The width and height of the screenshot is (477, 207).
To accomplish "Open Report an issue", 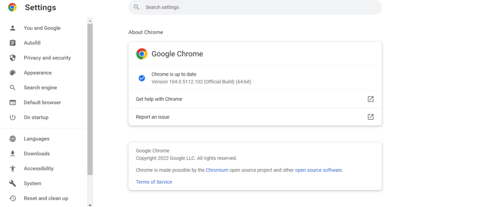I will click(x=255, y=117).
